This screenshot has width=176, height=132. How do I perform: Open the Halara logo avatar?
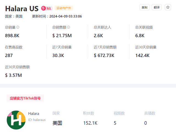pyautogui.click(x=16, y=120)
